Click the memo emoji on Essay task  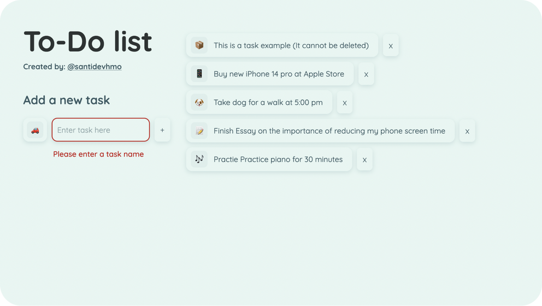point(199,131)
